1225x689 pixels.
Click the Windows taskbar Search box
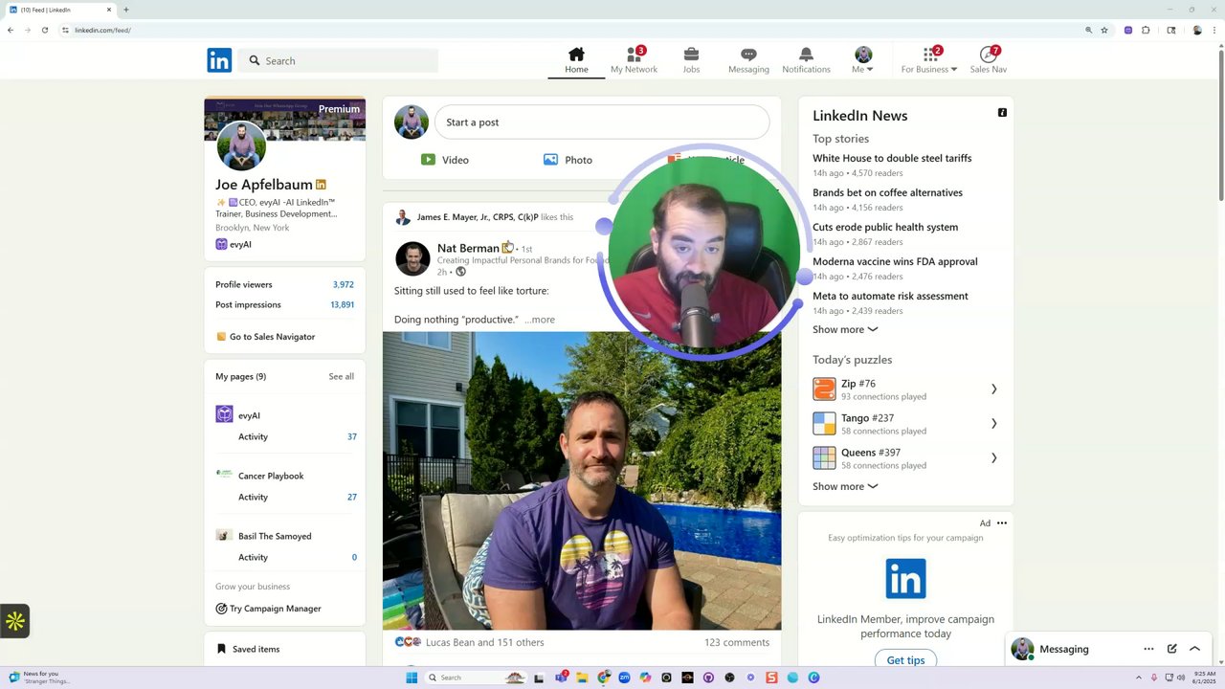click(x=476, y=678)
